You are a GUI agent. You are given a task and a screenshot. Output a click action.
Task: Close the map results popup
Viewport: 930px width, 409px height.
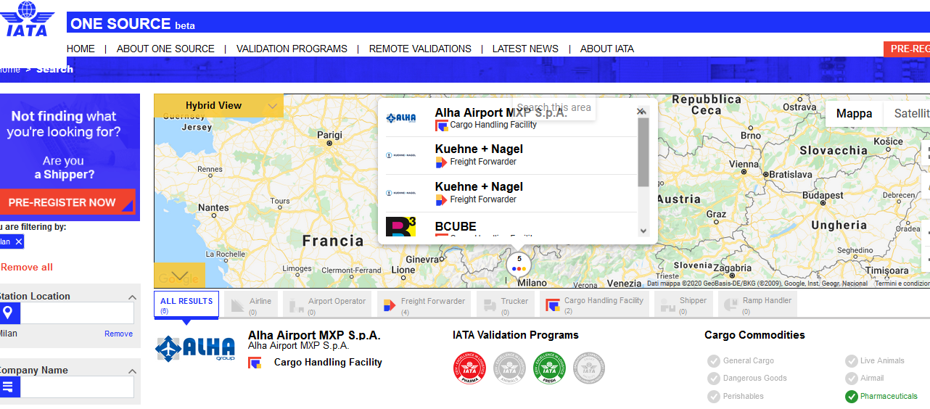(641, 111)
